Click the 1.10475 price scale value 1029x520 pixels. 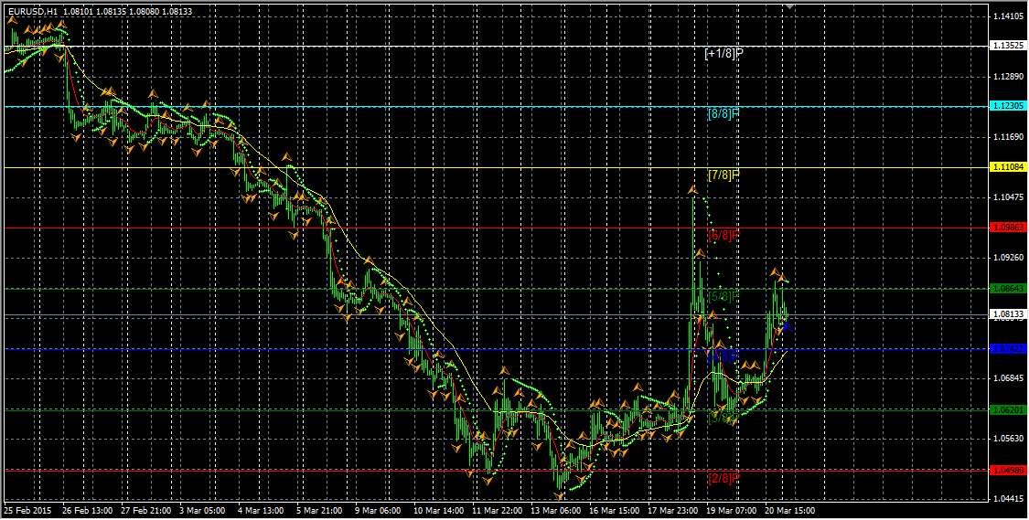(x=1008, y=197)
